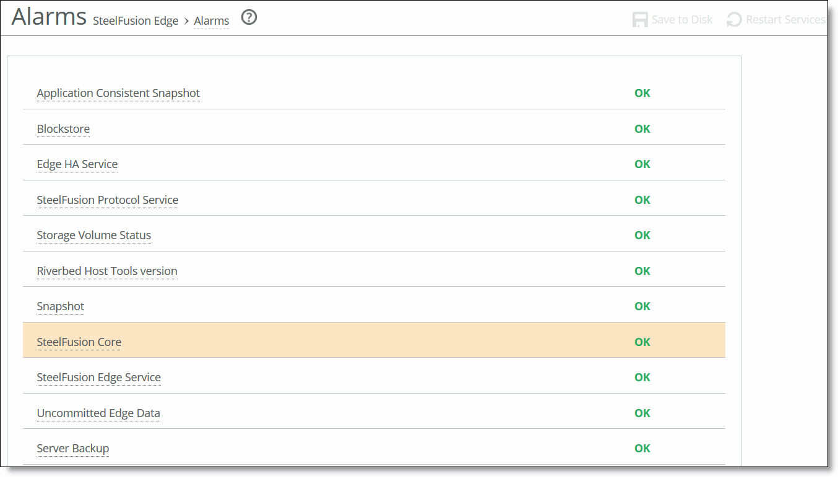Select the Alarms breadcrumb item

click(x=212, y=21)
